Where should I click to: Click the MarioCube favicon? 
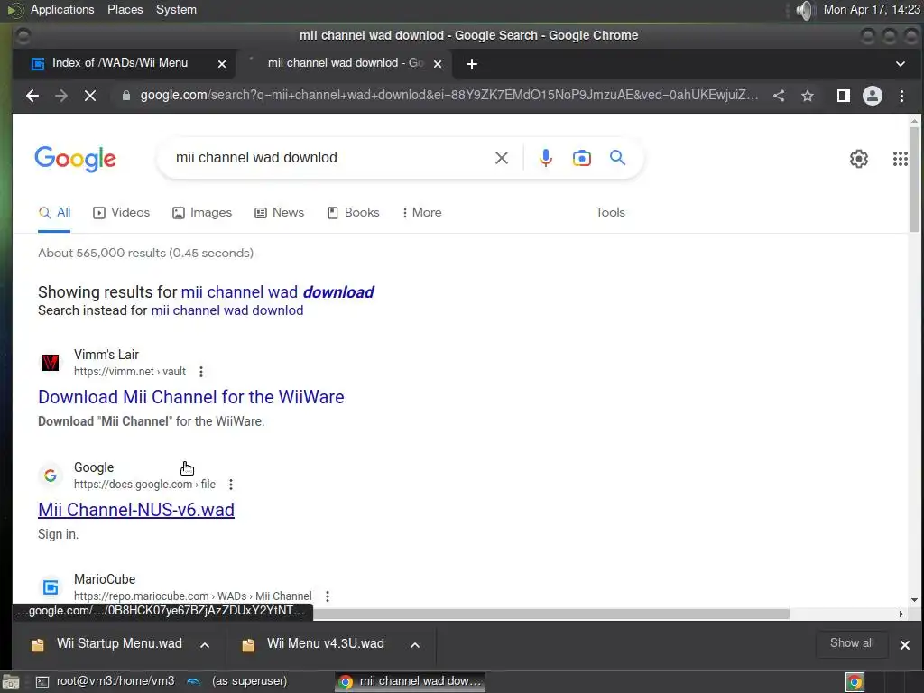[x=51, y=587]
